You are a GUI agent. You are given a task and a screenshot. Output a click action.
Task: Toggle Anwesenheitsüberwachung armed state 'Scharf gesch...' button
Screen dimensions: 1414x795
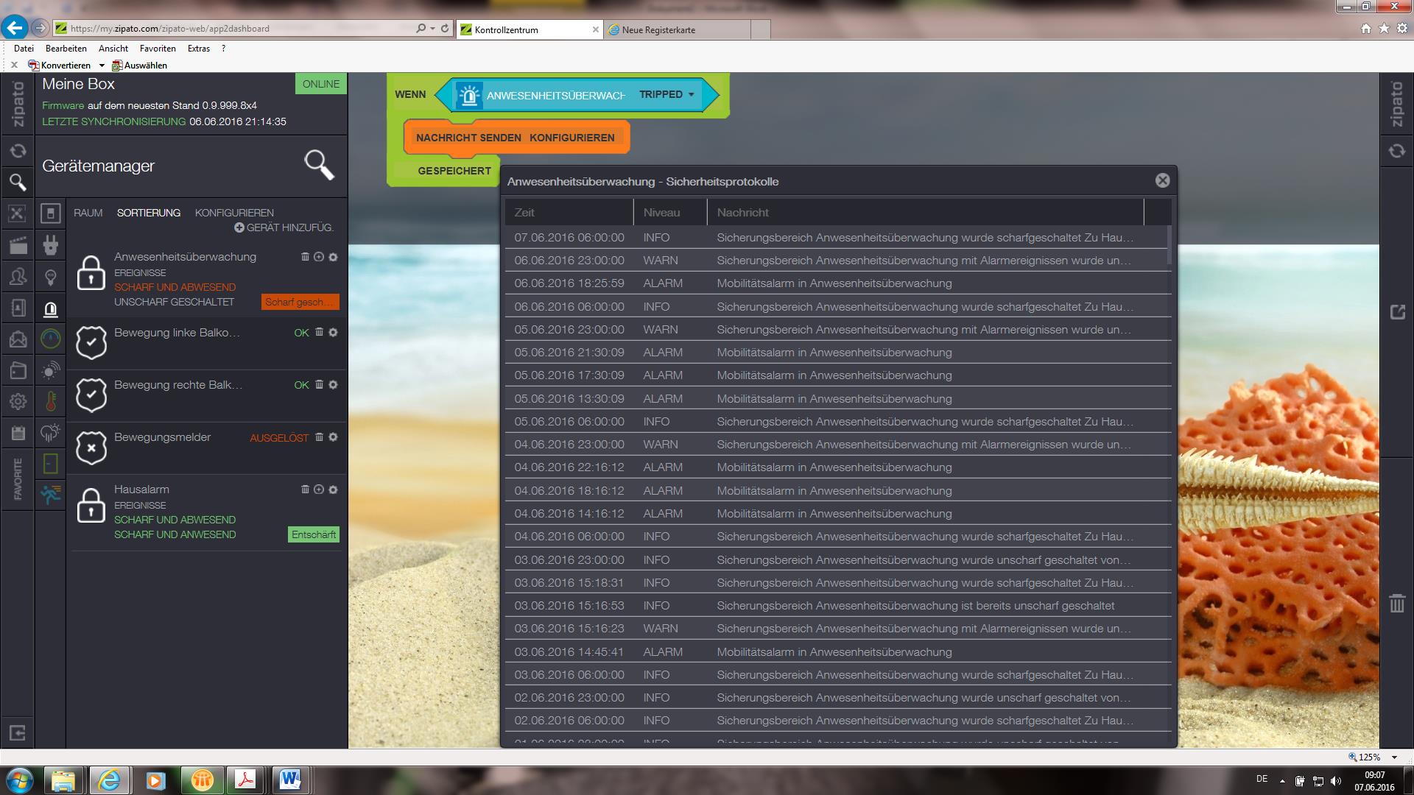[300, 302]
